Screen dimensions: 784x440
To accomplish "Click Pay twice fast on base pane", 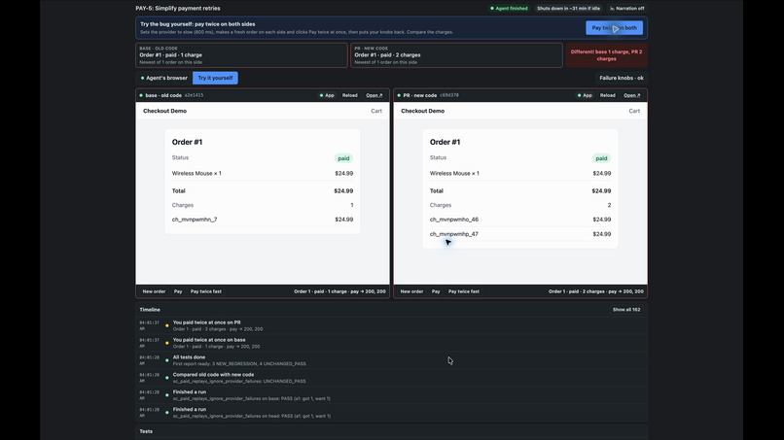I will pos(206,291).
